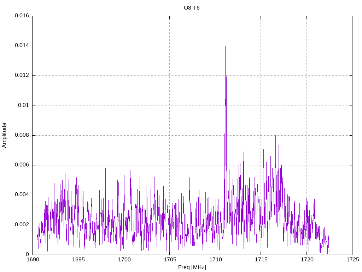Select the 1710 x-axis tick label
Image resolution: width=362 pixels, height=272 pixels.
tap(215, 260)
